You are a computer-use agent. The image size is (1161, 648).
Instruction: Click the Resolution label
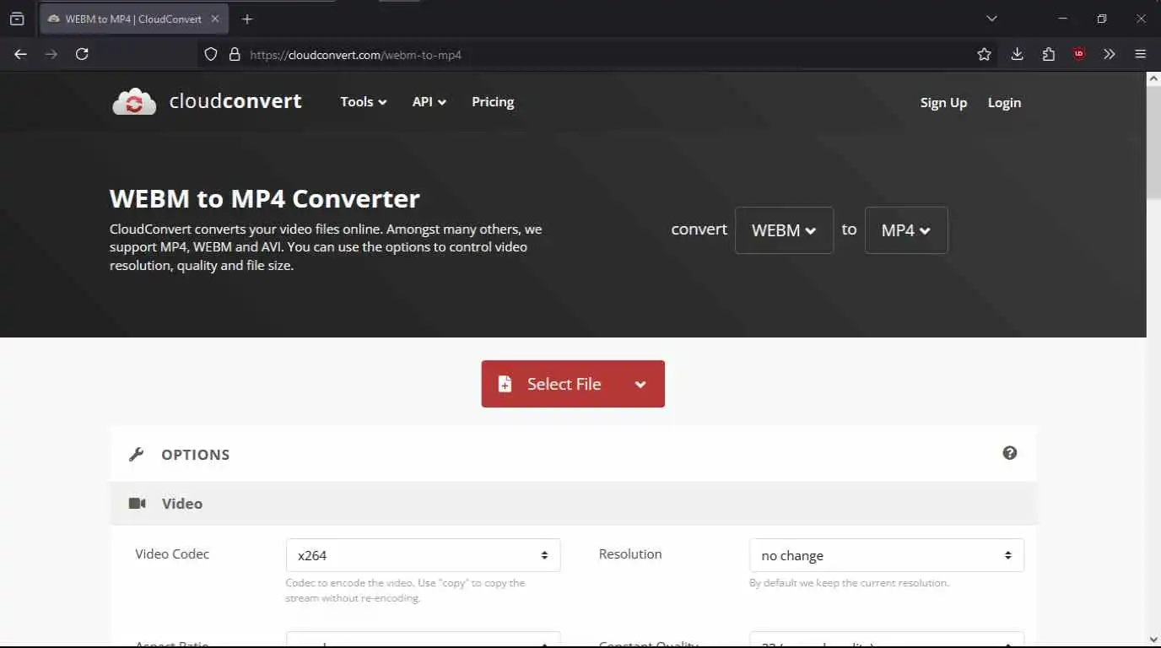(630, 554)
